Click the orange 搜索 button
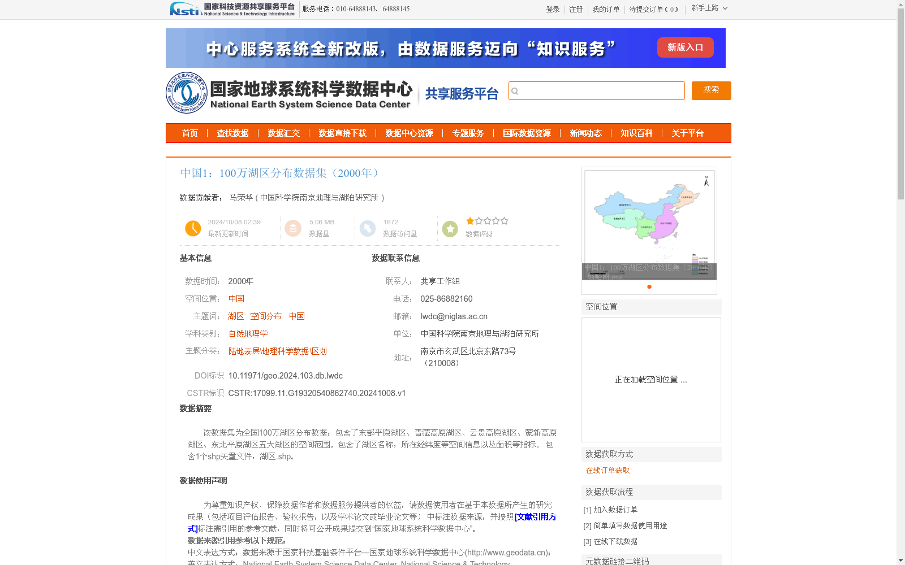Viewport: 905px width, 565px height. click(x=711, y=90)
